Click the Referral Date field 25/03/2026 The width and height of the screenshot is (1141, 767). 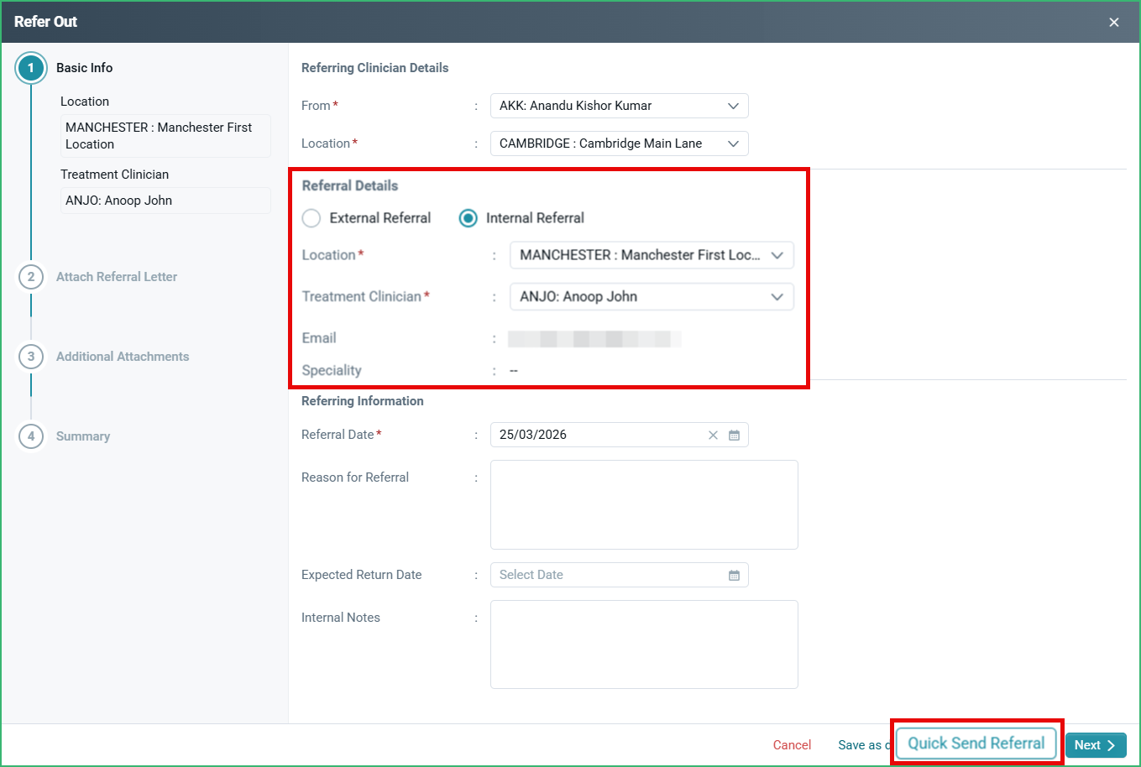pyautogui.click(x=619, y=435)
